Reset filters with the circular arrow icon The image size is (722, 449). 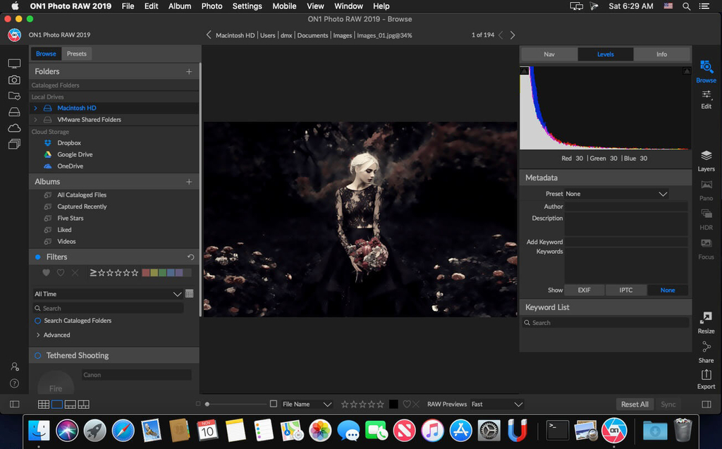[190, 257]
